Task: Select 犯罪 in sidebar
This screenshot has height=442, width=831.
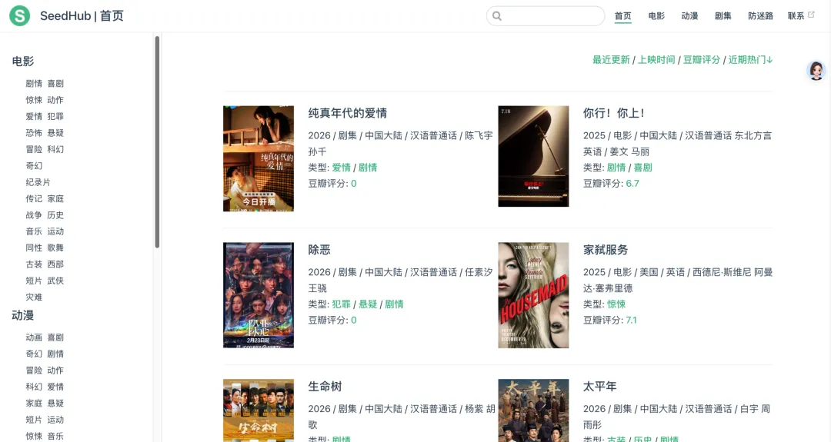Action: point(55,116)
